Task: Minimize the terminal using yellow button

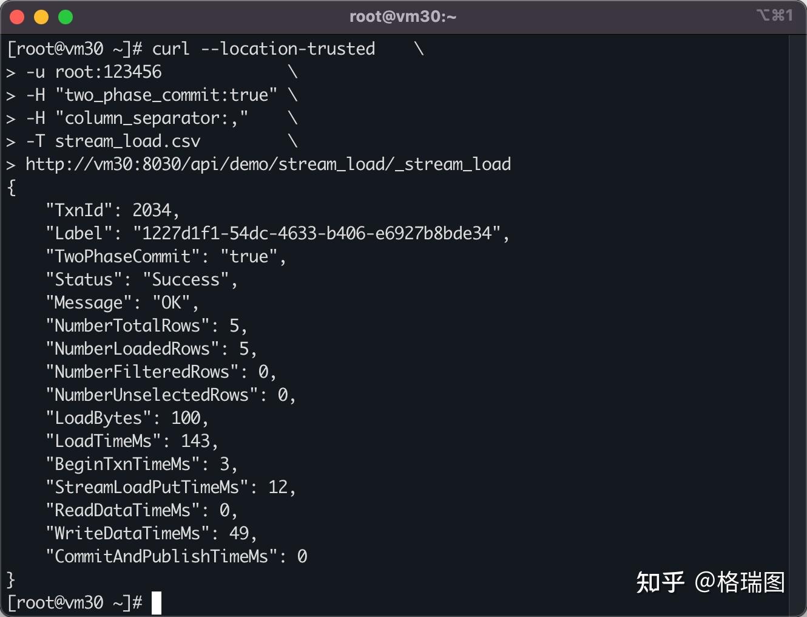Action: 41,17
